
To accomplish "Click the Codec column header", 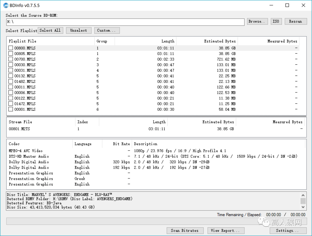I will [40, 144].
